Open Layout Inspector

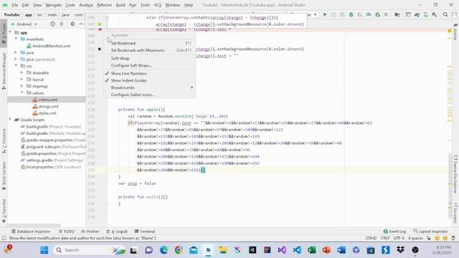(x=430, y=231)
